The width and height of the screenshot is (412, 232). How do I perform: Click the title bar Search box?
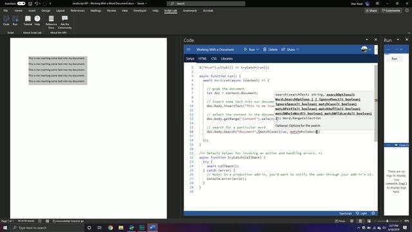click(206, 4)
